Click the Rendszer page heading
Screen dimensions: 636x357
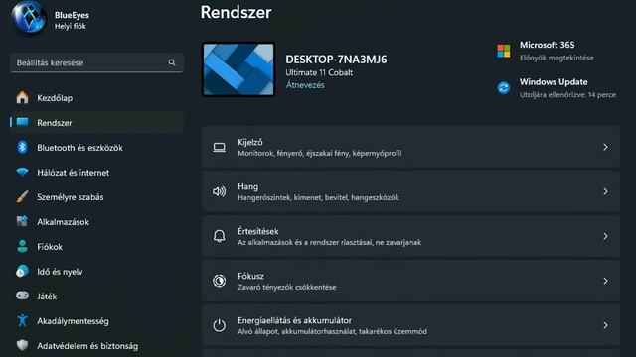click(x=236, y=12)
